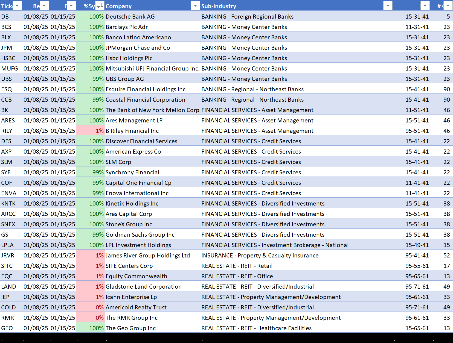Open the filter dropdown beside the 'Be' header

pyautogui.click(x=44, y=6)
